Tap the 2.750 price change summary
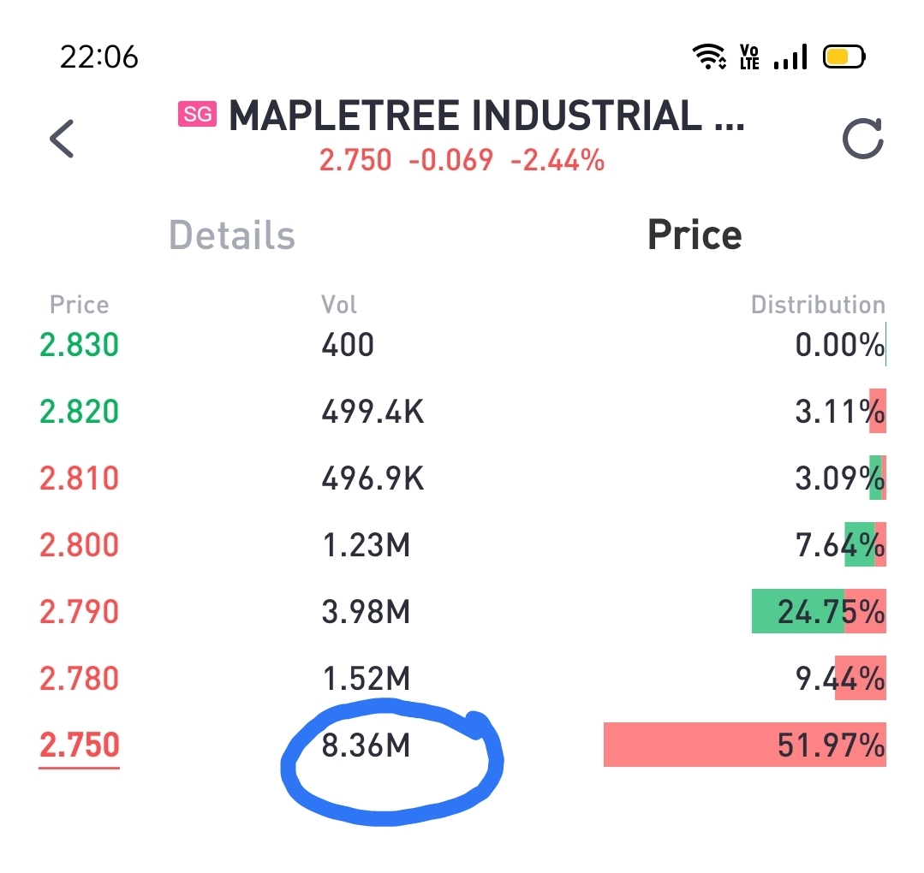The height and width of the screenshot is (873, 924). coord(462,160)
